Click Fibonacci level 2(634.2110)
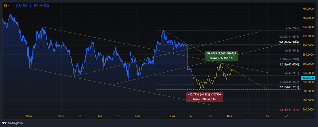Image resolution: width=318 pixels, height=127 pixels. (x=292, y=73)
